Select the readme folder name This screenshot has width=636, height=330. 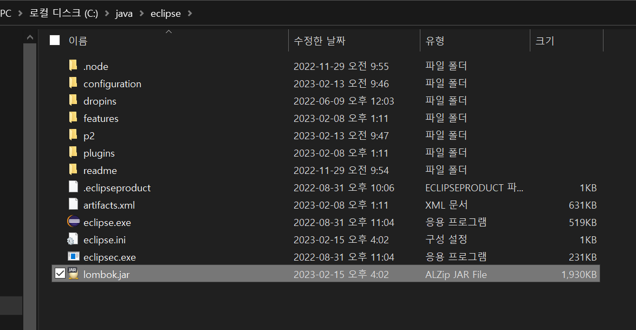point(100,171)
